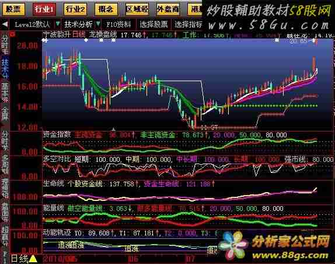Switch to the 行业2 tab

(75, 9)
